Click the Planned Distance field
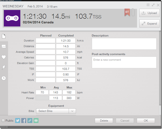Image resolution: width=162 pixels, height=129 pixels. click(46, 46)
